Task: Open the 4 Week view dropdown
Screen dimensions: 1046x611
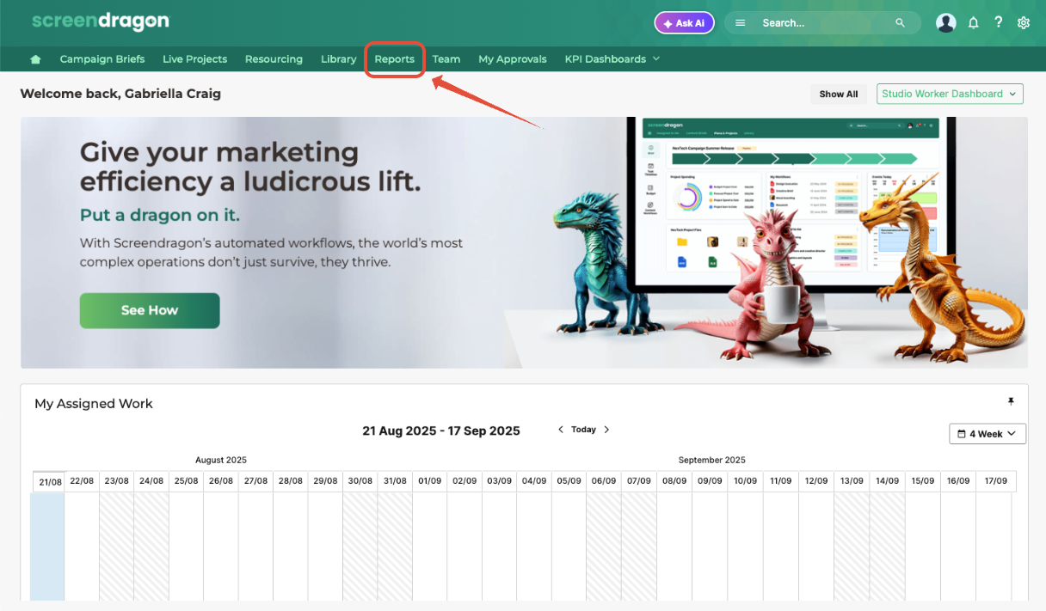Action: point(988,434)
